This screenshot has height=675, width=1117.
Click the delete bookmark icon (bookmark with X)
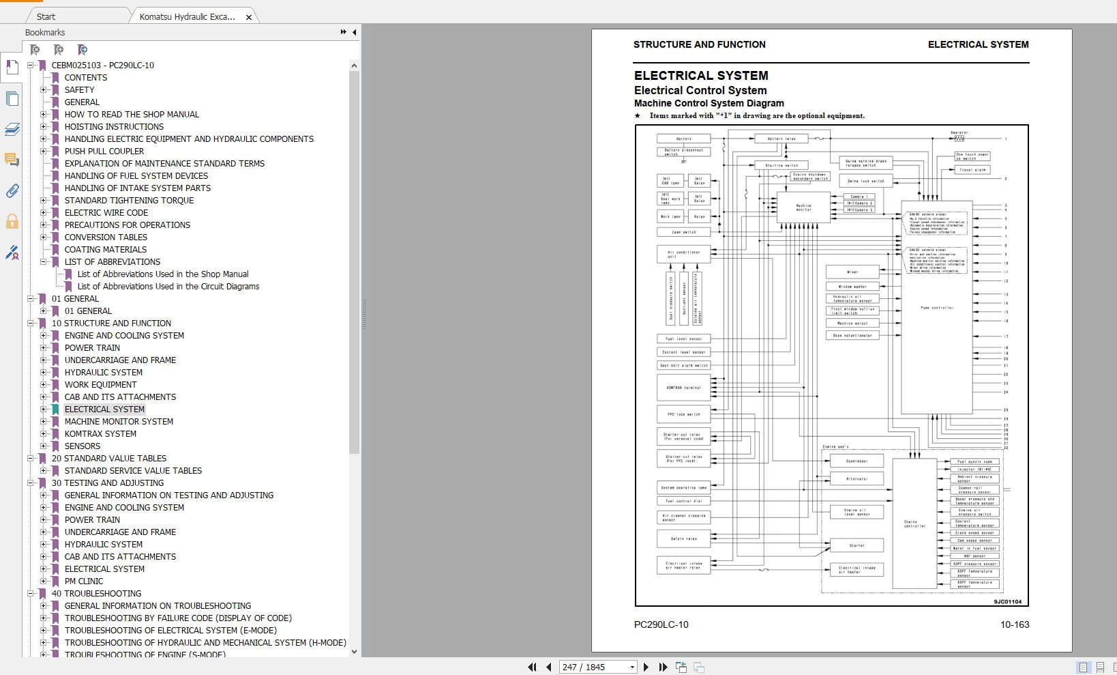tap(35, 50)
